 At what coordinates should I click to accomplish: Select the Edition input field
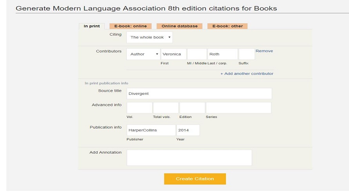point(192,108)
